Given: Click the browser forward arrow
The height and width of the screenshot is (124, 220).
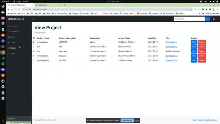Looking at the screenshot, I should [12, 9].
